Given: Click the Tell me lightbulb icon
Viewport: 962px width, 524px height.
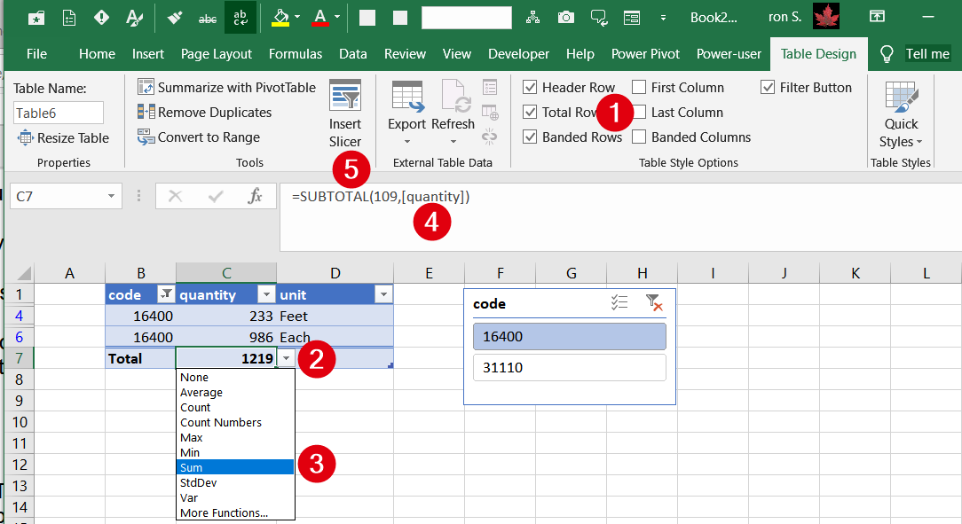Looking at the screenshot, I should pyautogui.click(x=887, y=54).
